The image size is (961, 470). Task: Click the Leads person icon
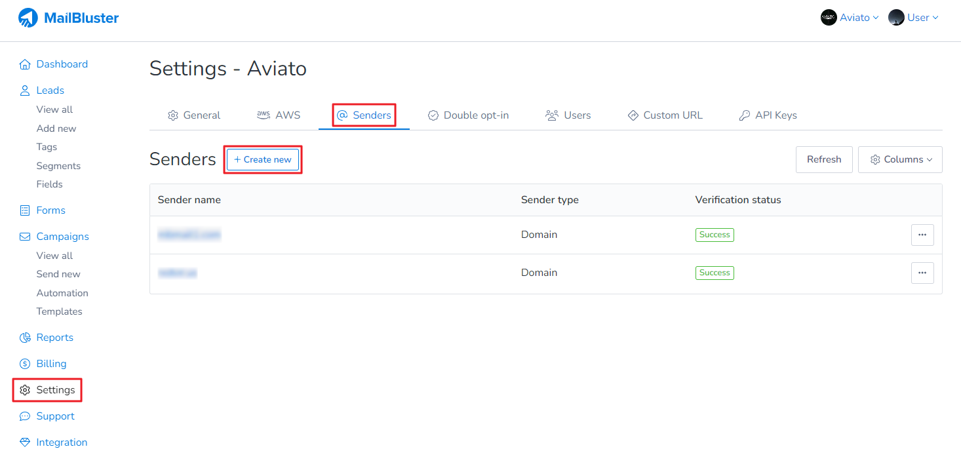coord(25,90)
